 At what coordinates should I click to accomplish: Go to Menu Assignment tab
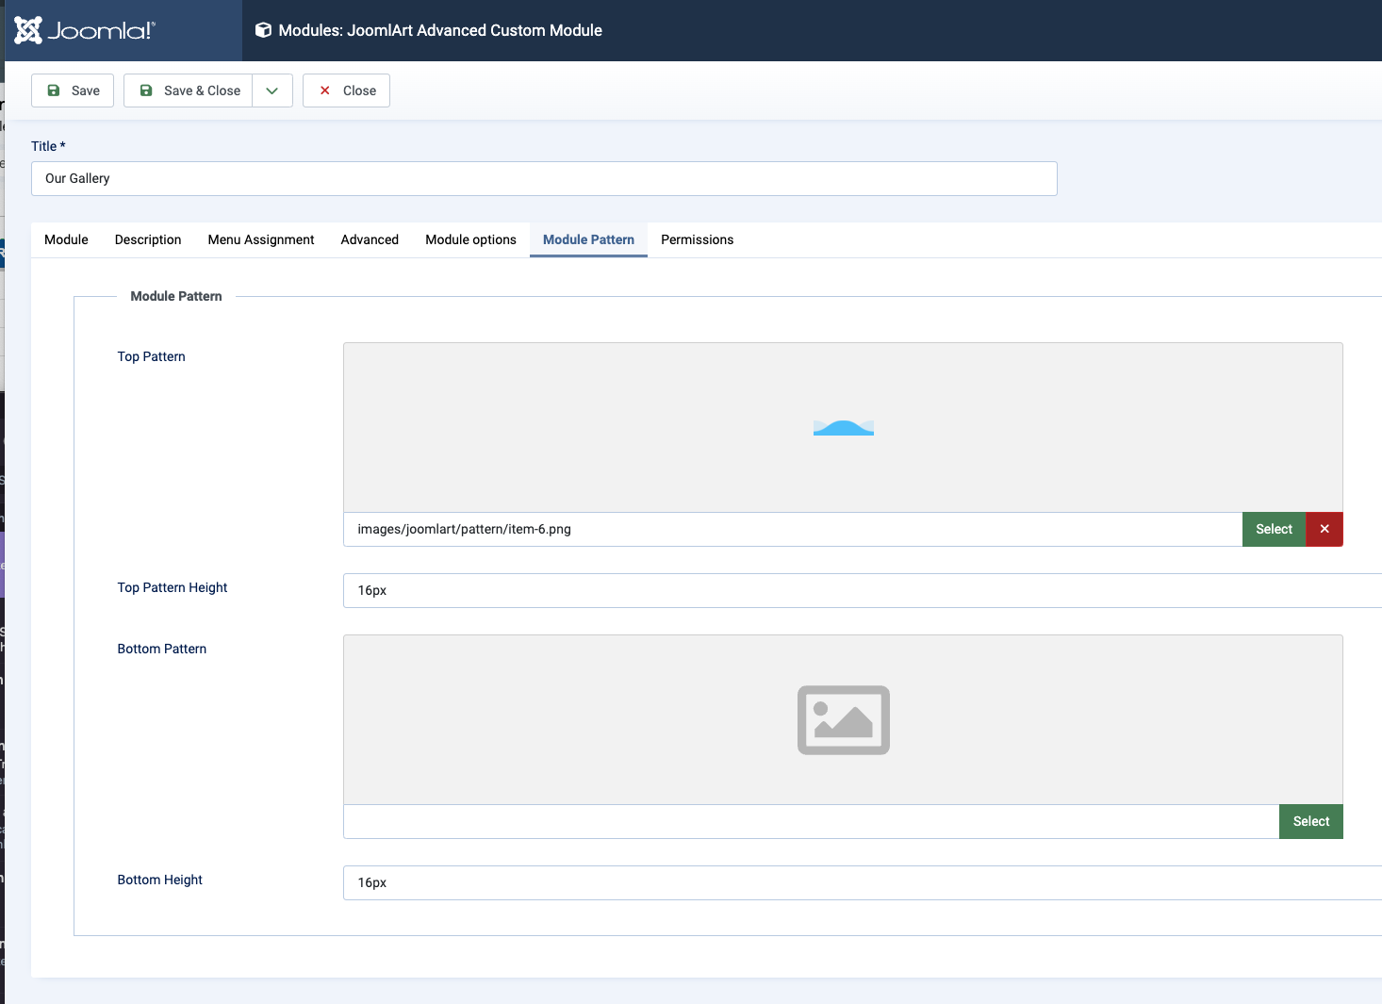[261, 239]
